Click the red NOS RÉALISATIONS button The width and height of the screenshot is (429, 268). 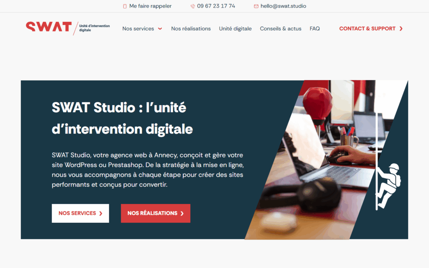point(156,213)
